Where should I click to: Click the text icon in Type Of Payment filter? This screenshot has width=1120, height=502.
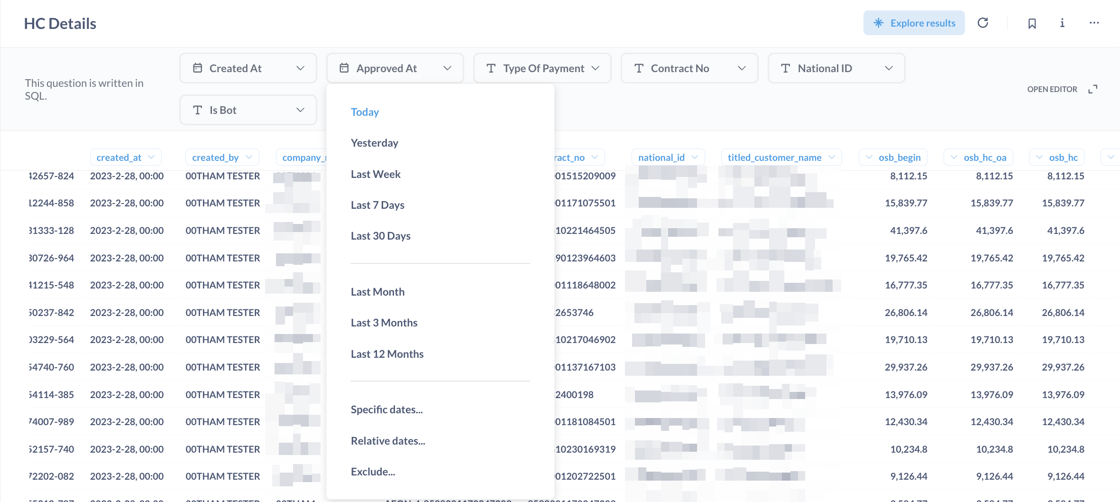point(491,68)
